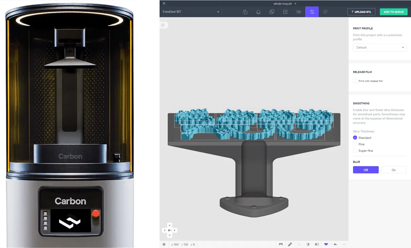Open the help question mark icon
411x248 pixels.
(164, 244)
